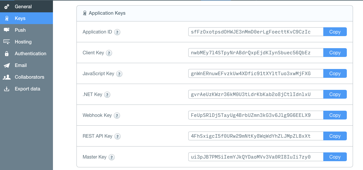Copy the Application ID
The height and width of the screenshot is (170, 363).
click(335, 32)
